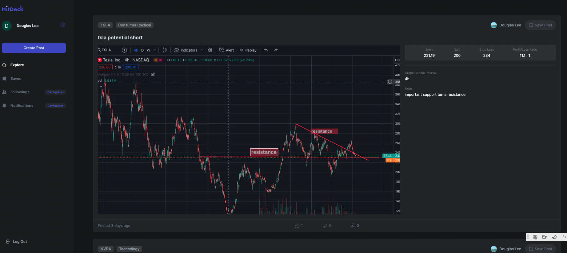567x253 pixels.
Task: Open the Notifications section
Action: click(22, 106)
